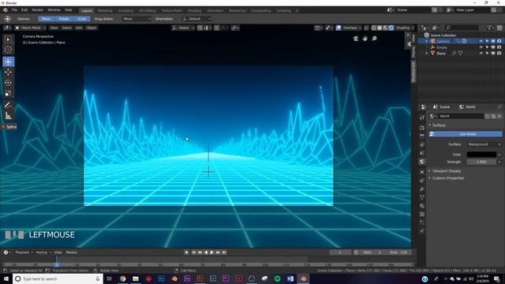This screenshot has height=284, width=505.
Task: Open the Material properties tab icon
Action: coord(422,206)
